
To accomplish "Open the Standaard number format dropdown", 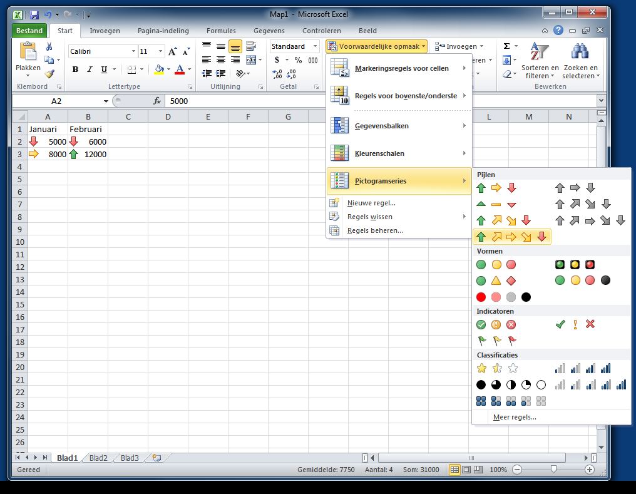I will point(315,46).
